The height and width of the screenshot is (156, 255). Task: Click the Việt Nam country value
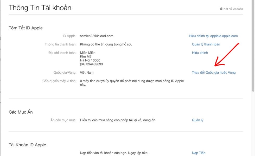pos(87,73)
